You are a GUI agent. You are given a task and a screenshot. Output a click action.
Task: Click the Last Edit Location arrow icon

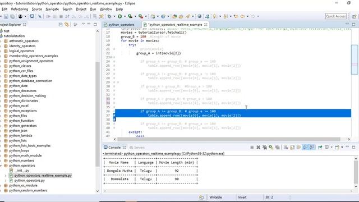[x=236, y=16]
